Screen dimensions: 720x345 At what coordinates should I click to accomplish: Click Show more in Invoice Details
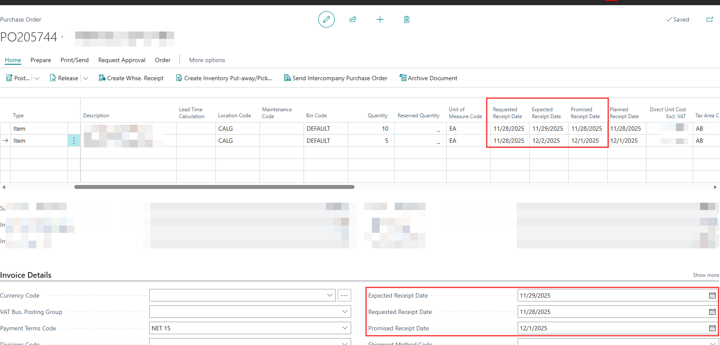pos(705,275)
